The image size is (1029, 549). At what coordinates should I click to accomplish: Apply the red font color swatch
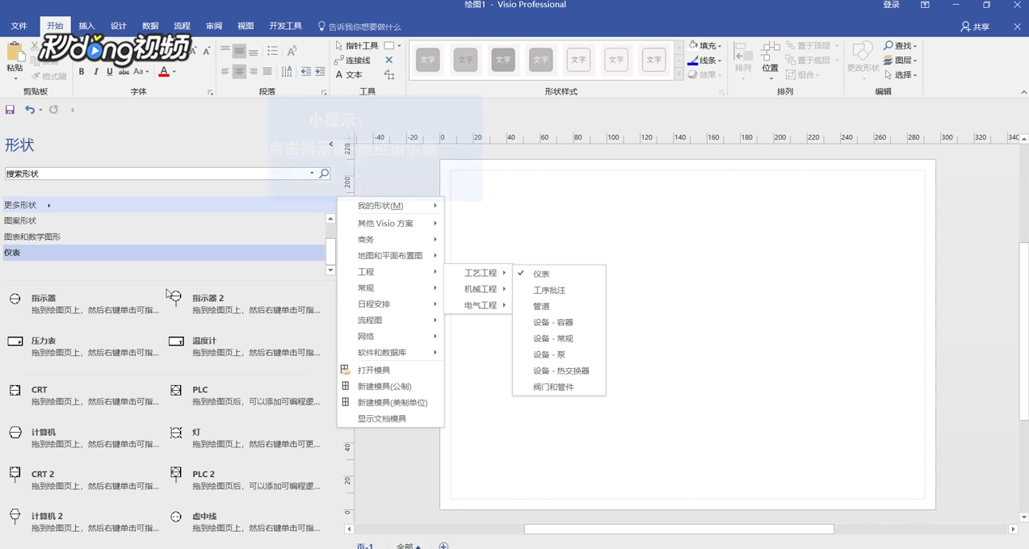pos(164,72)
